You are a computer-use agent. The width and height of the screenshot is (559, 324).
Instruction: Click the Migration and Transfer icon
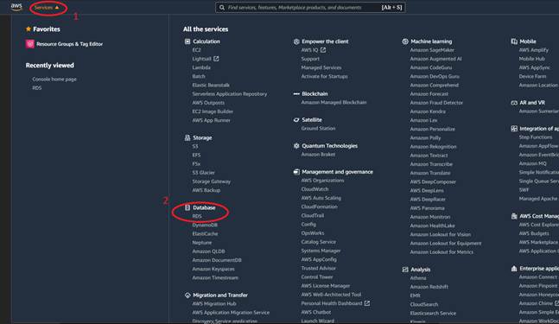(x=187, y=295)
